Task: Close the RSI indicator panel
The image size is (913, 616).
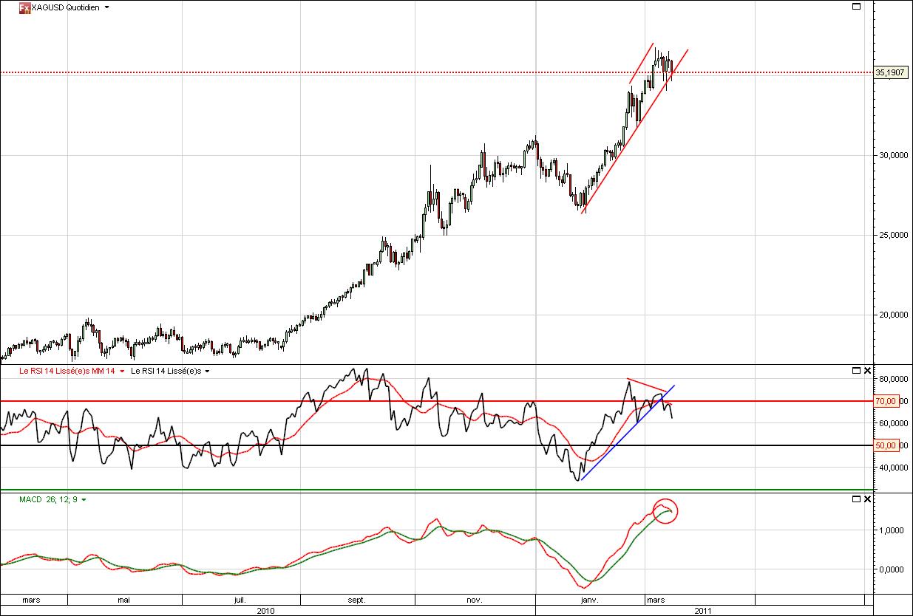Action: click(868, 370)
